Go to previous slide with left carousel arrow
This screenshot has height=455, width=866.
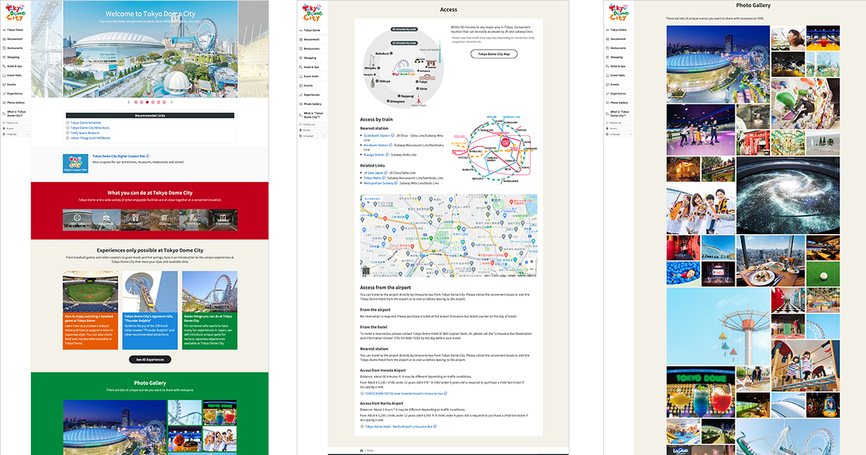tap(128, 103)
